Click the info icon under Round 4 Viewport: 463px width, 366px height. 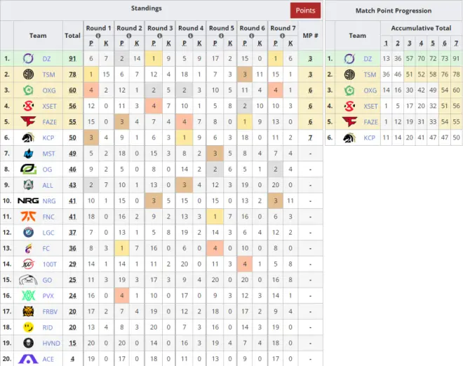pos(191,36)
